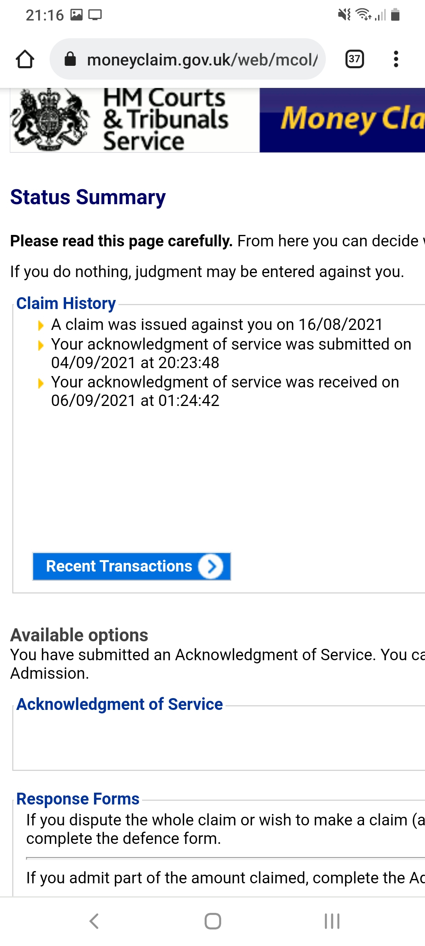Screen dimensions: 425x946
Task: Tap the Acknowledgment of Service heading
Action: point(120,704)
